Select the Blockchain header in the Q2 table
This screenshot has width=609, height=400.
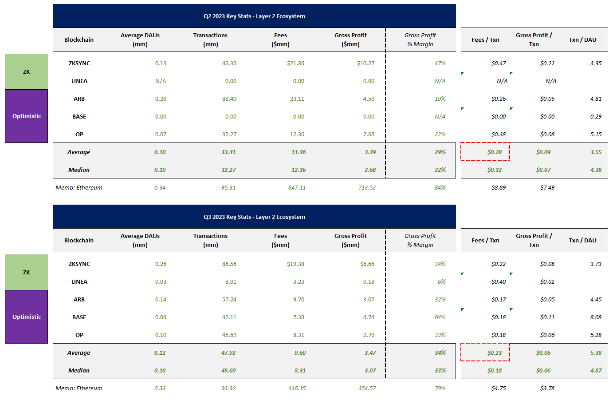point(79,40)
